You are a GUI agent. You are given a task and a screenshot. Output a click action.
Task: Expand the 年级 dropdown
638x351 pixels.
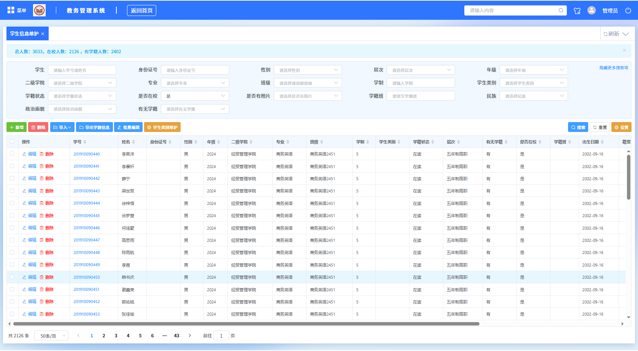(533, 70)
